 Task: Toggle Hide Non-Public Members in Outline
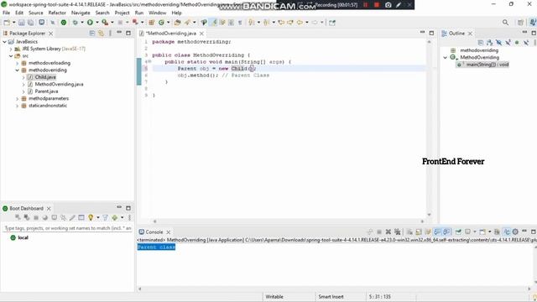[517, 43]
